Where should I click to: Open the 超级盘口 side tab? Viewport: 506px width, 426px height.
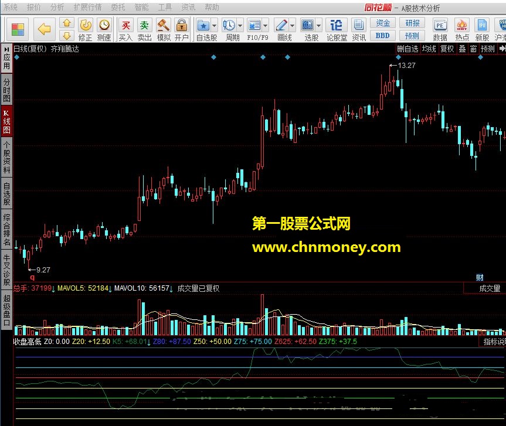pyautogui.click(x=6, y=310)
